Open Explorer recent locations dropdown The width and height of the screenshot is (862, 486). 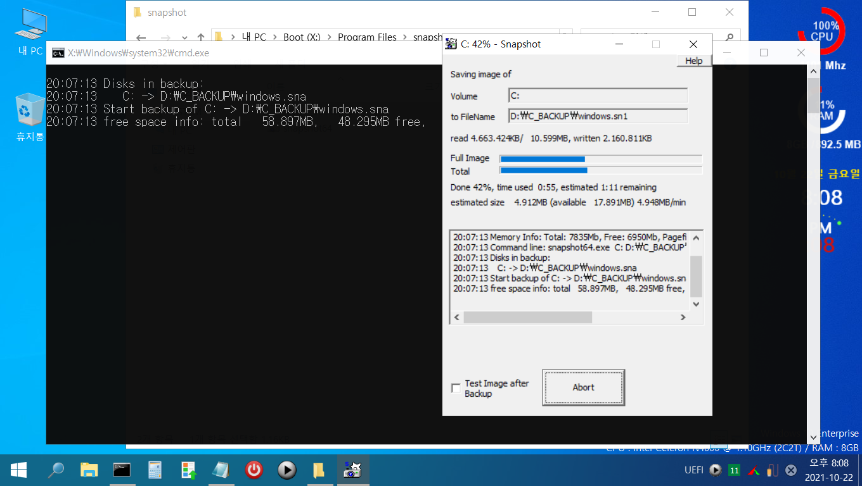184,37
